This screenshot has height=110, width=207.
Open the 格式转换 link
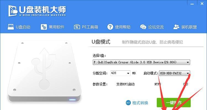(140, 103)
